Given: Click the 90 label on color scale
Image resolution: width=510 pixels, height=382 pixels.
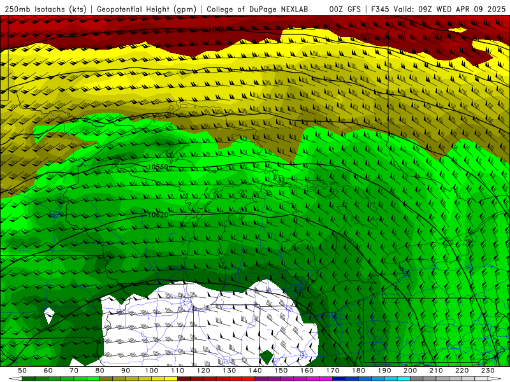Looking at the screenshot, I should tap(126, 371).
